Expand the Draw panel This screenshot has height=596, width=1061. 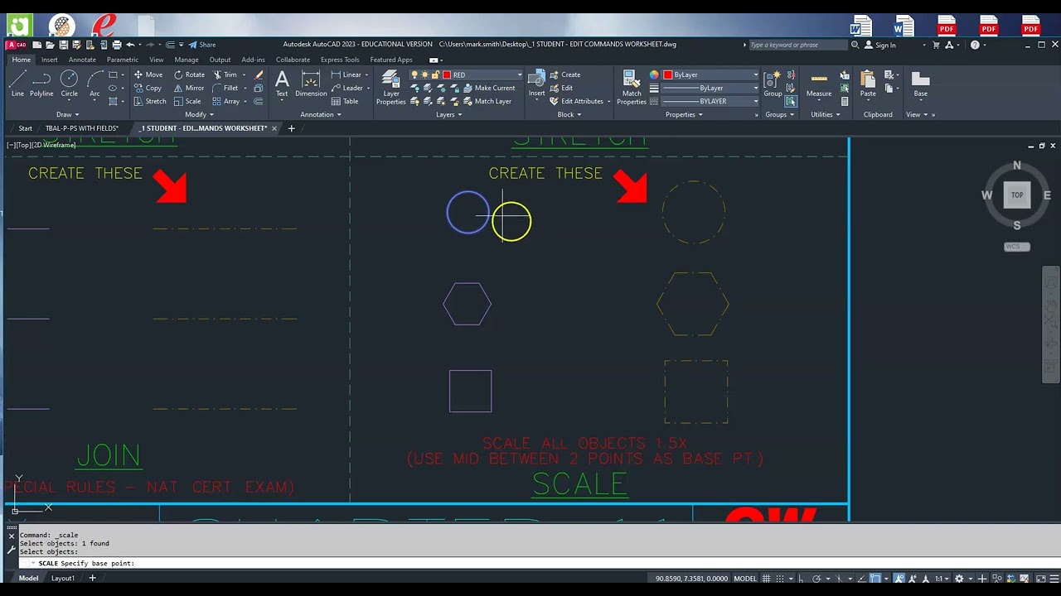click(68, 114)
